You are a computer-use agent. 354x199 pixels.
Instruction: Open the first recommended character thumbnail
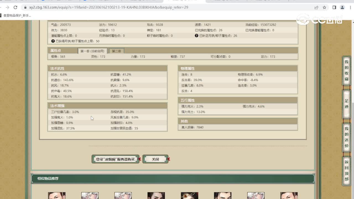pos(57,195)
